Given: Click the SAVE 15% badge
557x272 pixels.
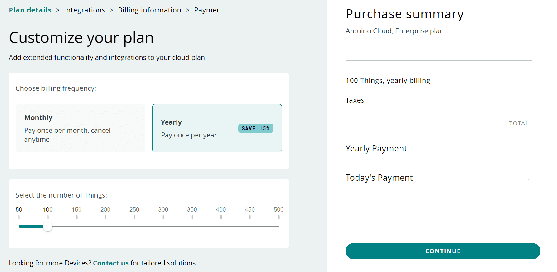Looking at the screenshot, I should point(255,128).
